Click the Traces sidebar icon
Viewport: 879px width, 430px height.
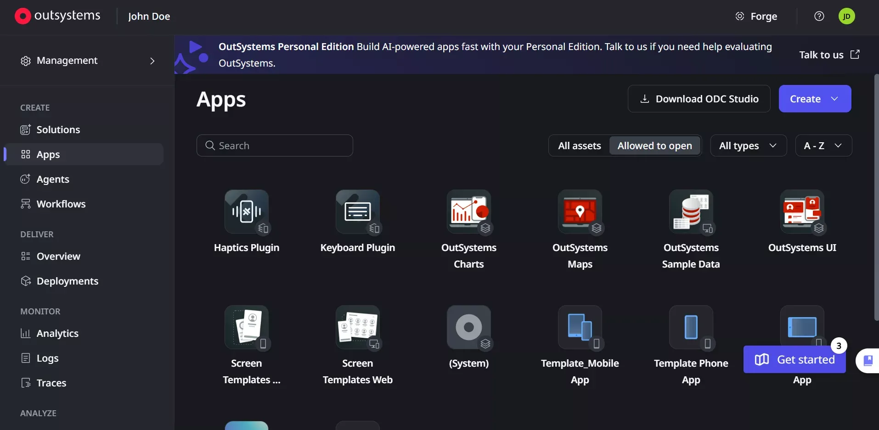(26, 383)
